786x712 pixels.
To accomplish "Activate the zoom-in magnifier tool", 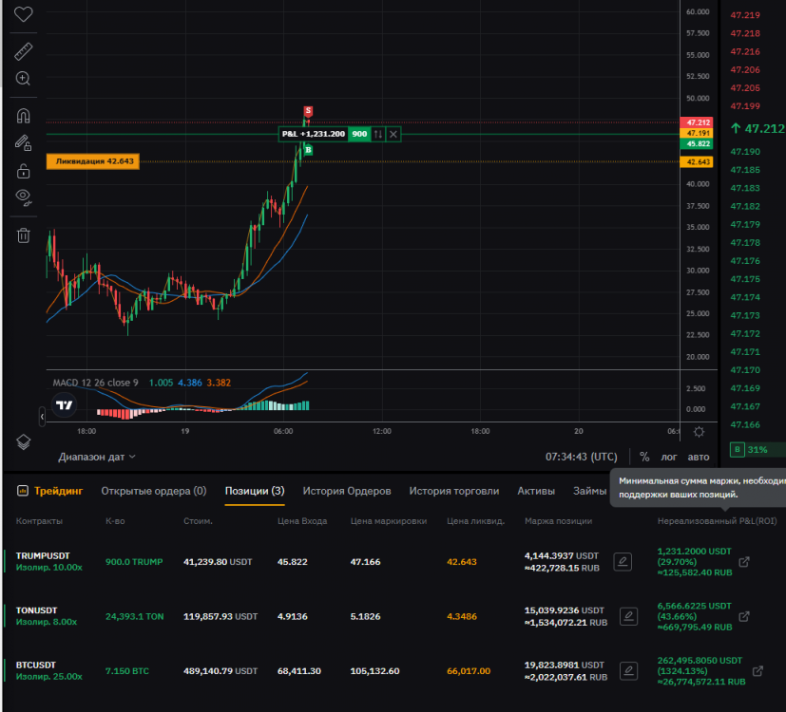I will tap(23, 79).
